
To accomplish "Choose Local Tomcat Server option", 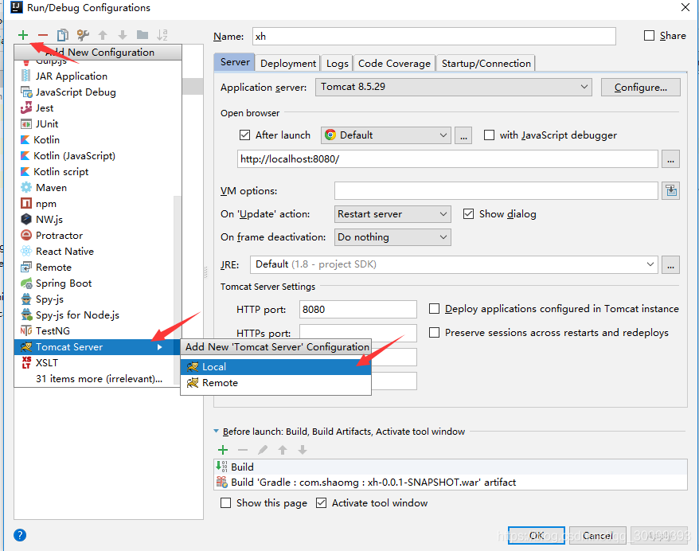I will point(276,367).
